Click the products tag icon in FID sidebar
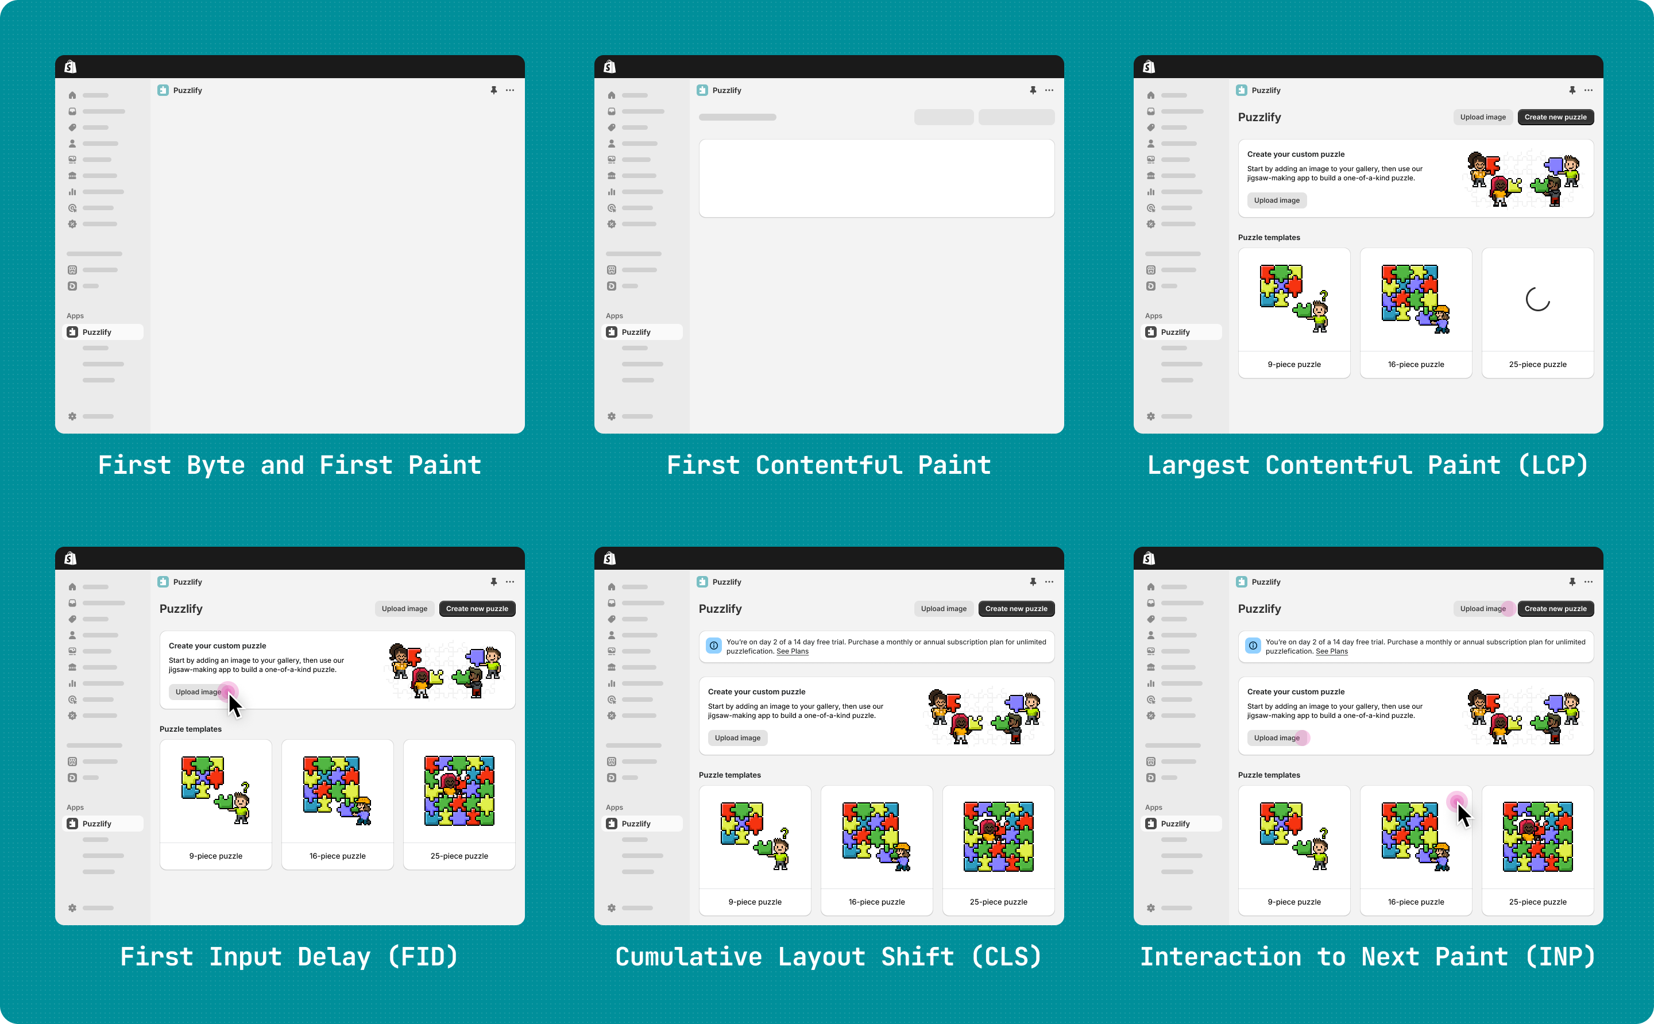This screenshot has height=1024, width=1654. click(72, 619)
